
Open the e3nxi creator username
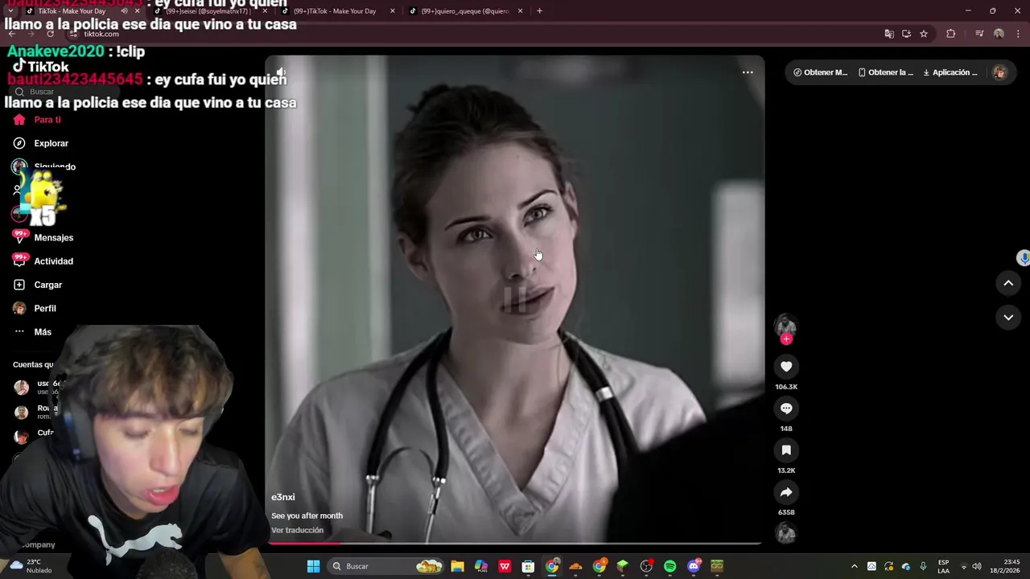283,497
